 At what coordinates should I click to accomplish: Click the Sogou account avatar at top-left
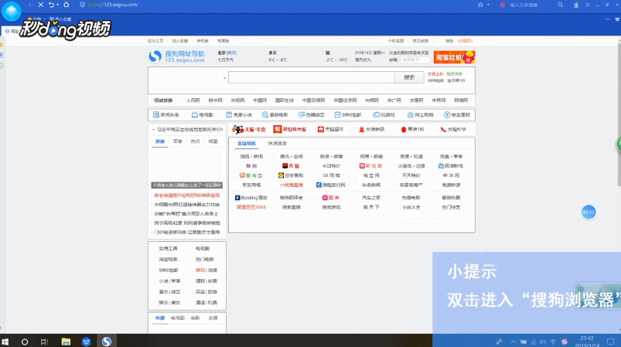click(11, 11)
